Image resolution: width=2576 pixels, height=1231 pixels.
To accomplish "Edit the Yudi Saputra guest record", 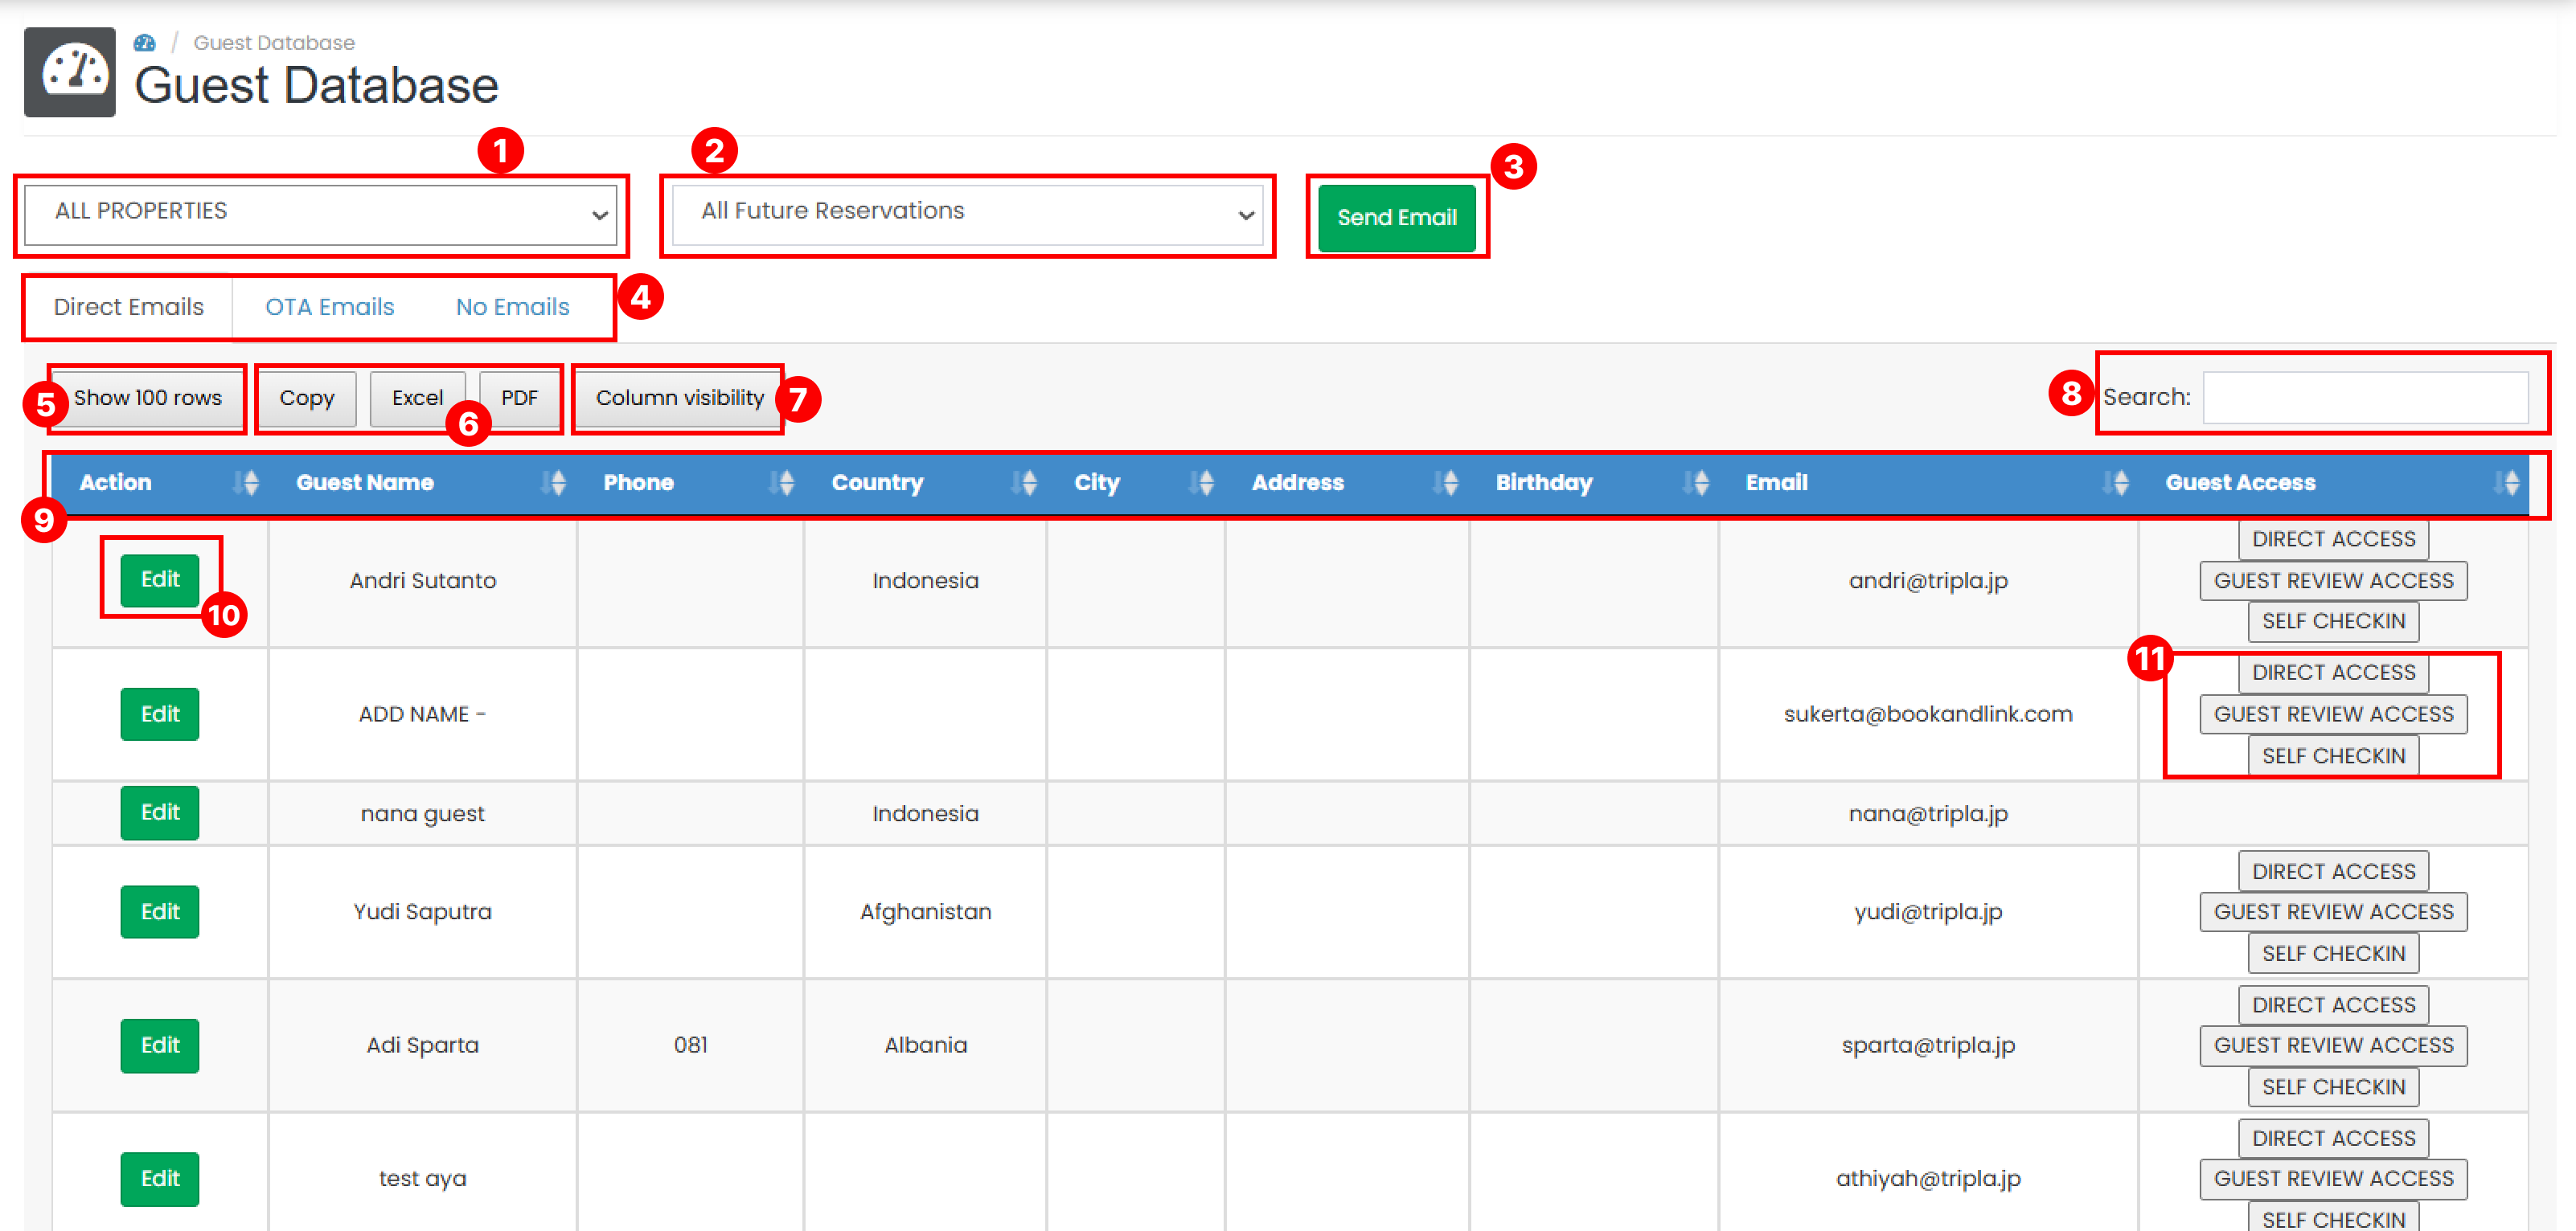I will click(159, 911).
